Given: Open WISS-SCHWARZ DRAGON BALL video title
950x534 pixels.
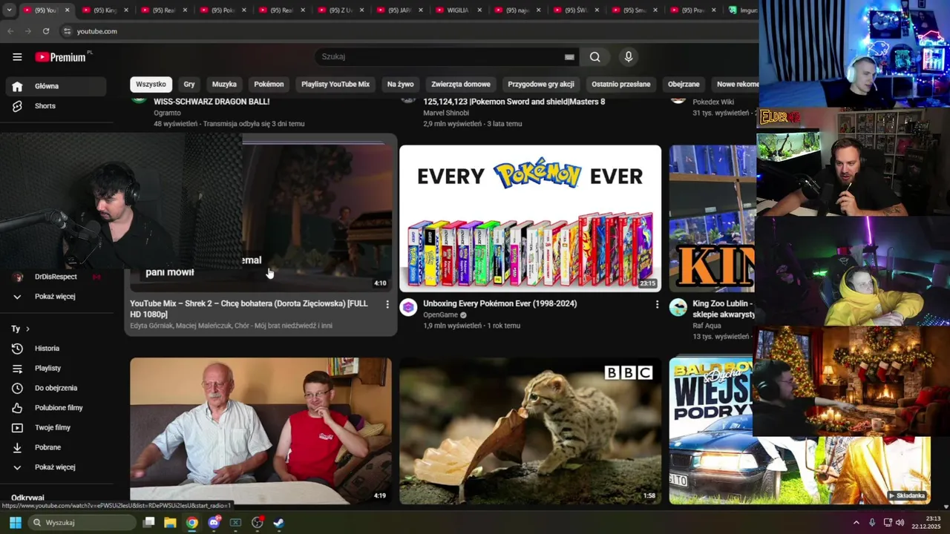Looking at the screenshot, I should [212, 102].
